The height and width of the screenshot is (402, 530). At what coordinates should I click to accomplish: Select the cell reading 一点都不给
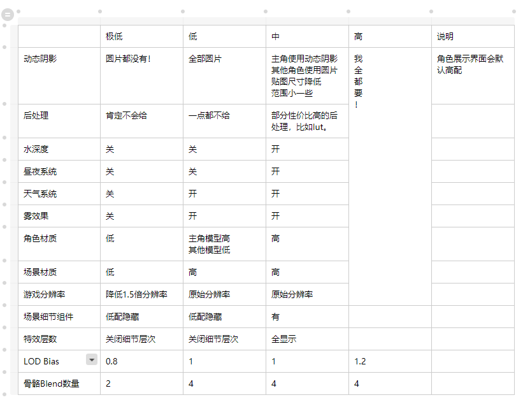[224, 121]
